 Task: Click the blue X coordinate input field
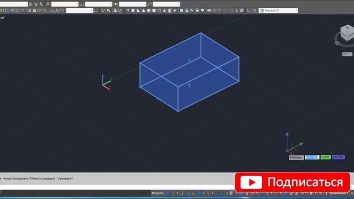point(312,157)
